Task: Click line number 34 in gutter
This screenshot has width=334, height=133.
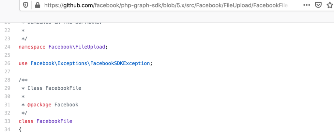Action: click(7, 129)
